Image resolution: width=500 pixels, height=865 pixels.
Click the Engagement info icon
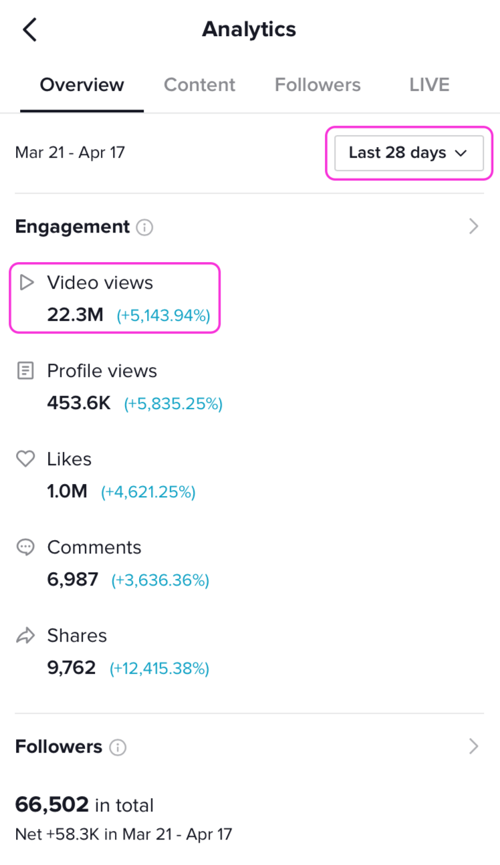[x=144, y=227]
